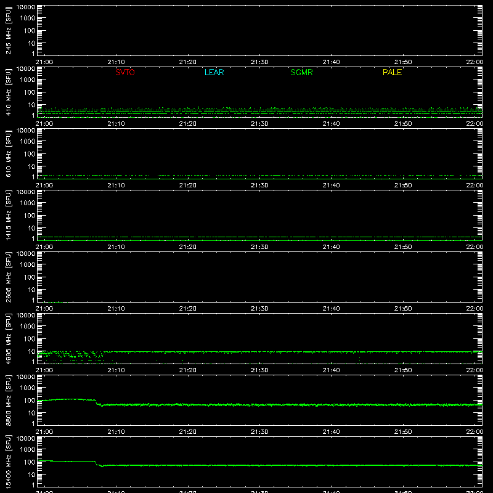
Task: Click 21:10 label under the 2695 MHz panel
Action: tap(116, 309)
